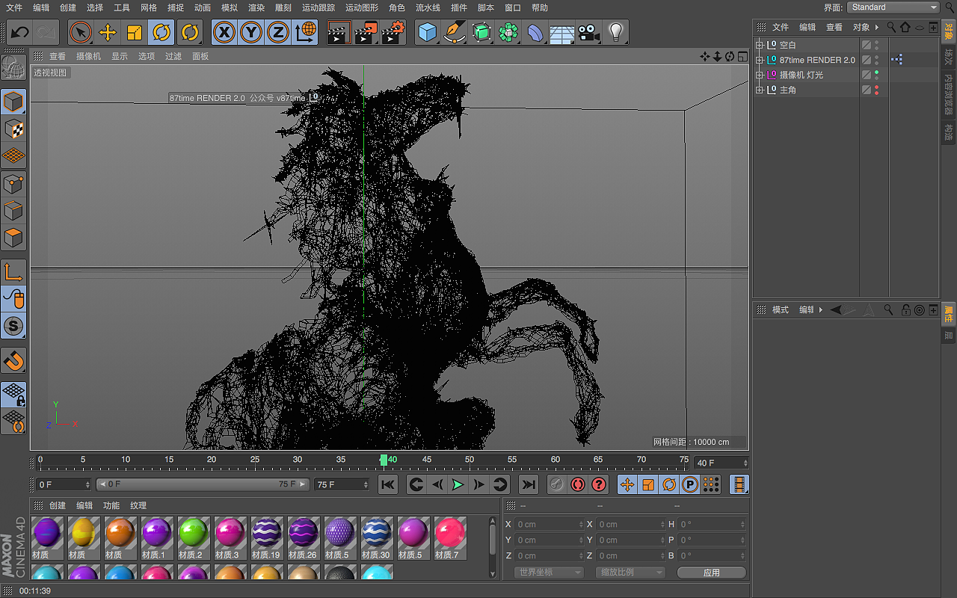Toggle the Z axis lock

coord(277,33)
